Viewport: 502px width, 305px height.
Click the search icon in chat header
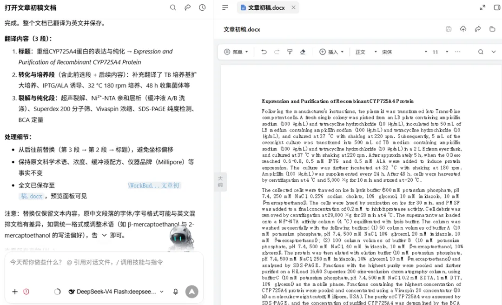[173, 7]
